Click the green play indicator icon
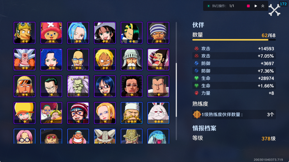 click(x=208, y=6)
